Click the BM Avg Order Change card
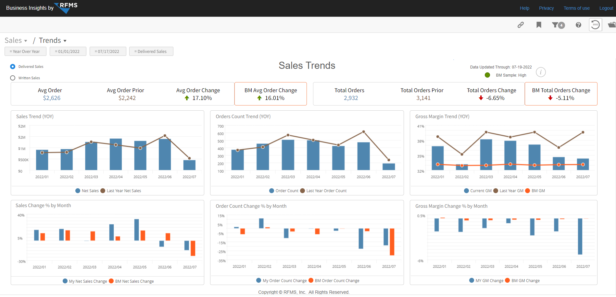This screenshot has height=297, width=616. 270,94
